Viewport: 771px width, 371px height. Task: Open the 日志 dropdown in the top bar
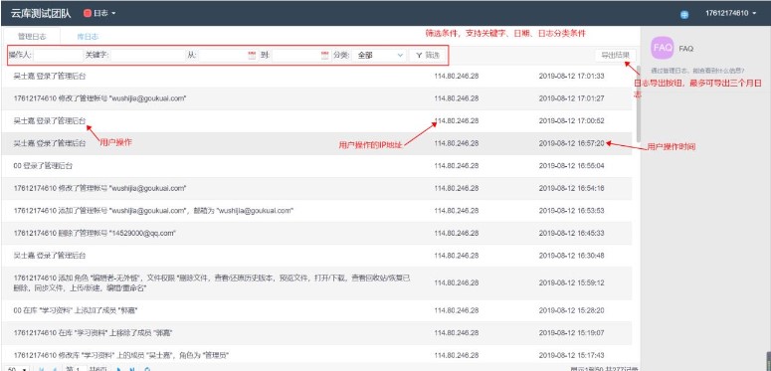pos(99,13)
